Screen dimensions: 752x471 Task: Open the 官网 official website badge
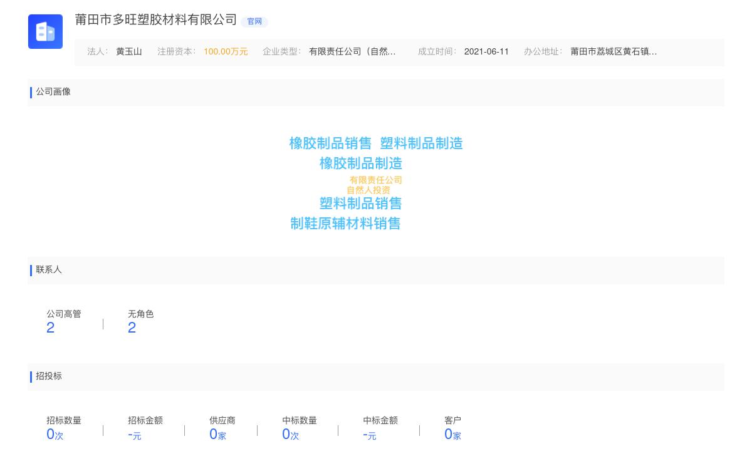point(254,21)
